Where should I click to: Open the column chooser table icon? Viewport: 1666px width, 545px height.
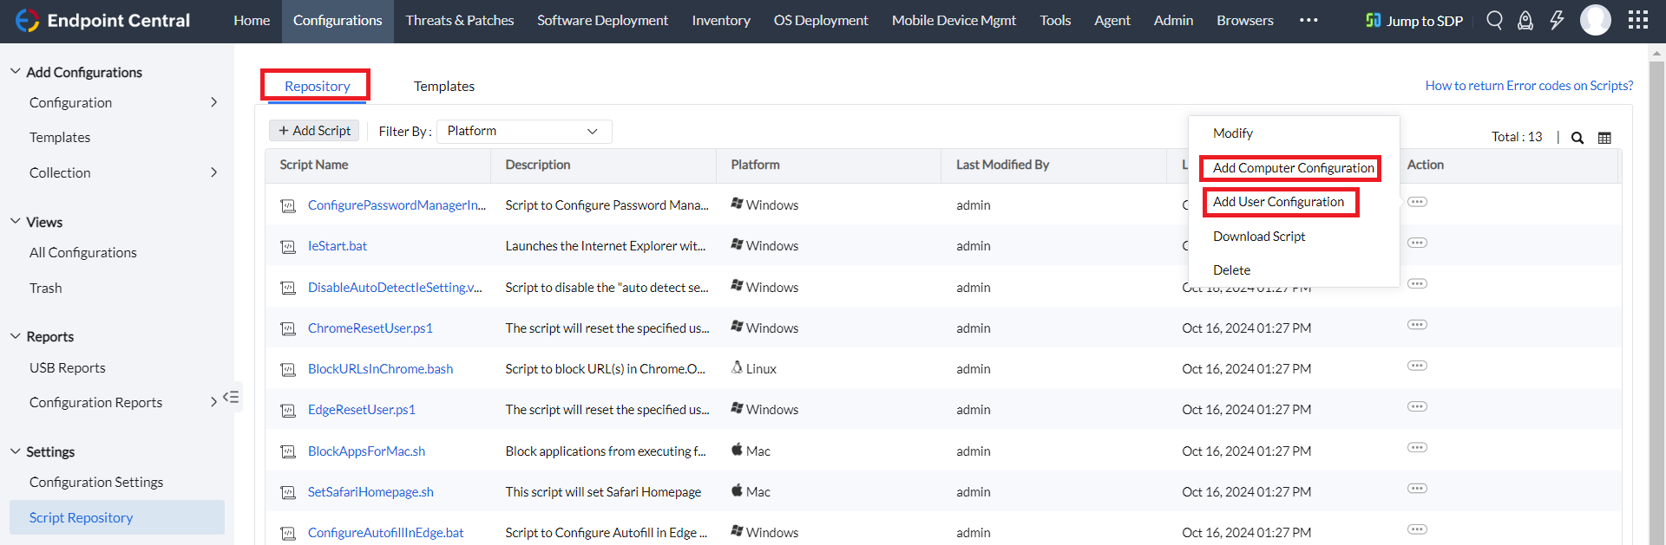(x=1604, y=138)
